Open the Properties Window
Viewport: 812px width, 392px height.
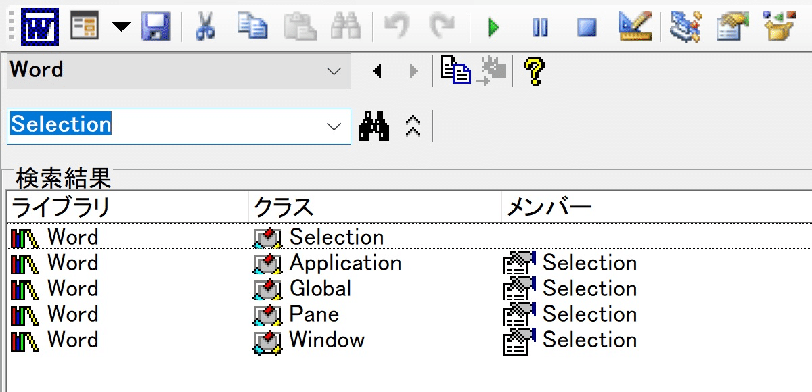point(732,28)
